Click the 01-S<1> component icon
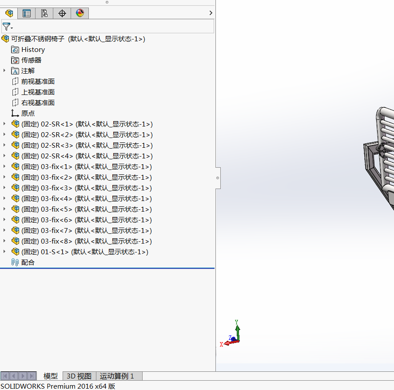The width and height of the screenshot is (394, 390). (16, 252)
